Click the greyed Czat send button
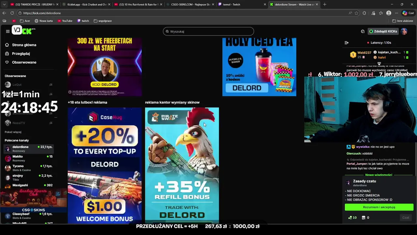This screenshot has width=417, height=235. (x=406, y=218)
